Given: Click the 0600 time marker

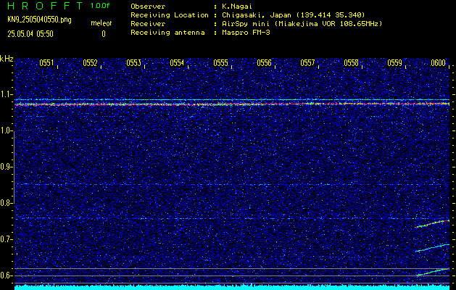Looking at the screenshot, I should [439, 63].
